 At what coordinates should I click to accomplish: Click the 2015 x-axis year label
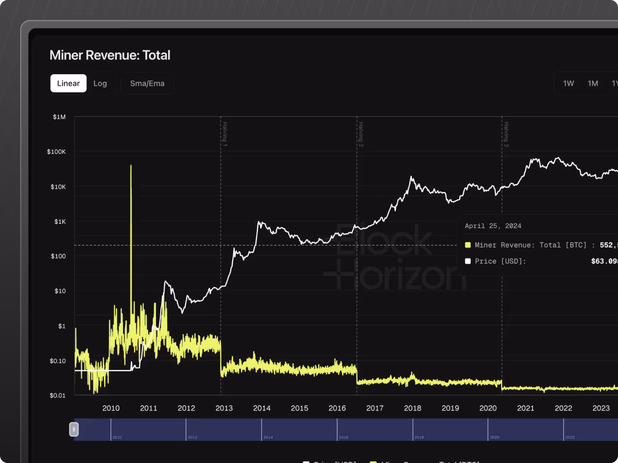tap(299, 408)
